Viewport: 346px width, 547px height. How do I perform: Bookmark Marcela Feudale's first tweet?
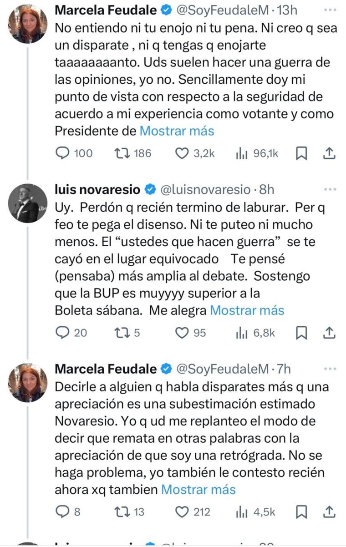tap(300, 153)
